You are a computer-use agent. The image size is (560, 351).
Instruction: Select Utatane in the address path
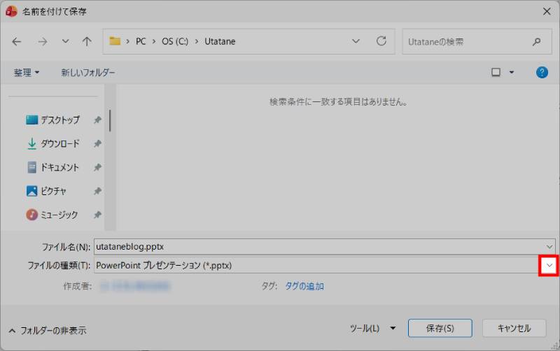220,41
